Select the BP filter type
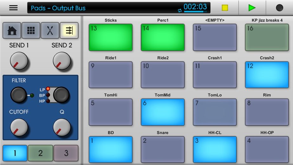Viewport: 293px width, 165px height. [x=48, y=95]
